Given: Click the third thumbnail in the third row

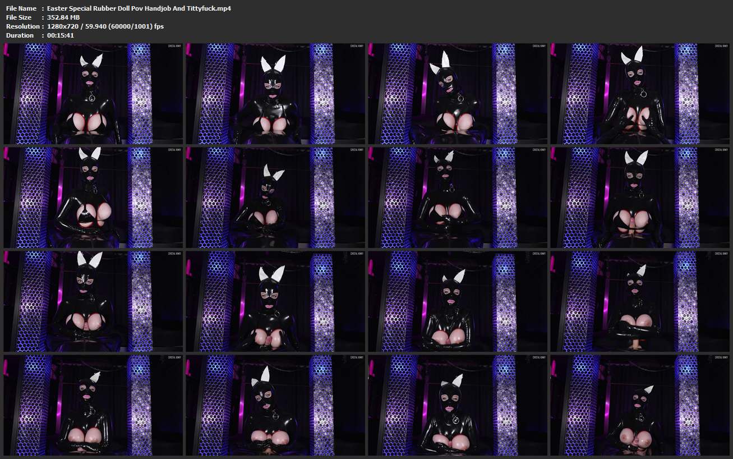Looking at the screenshot, I should tap(458, 301).
